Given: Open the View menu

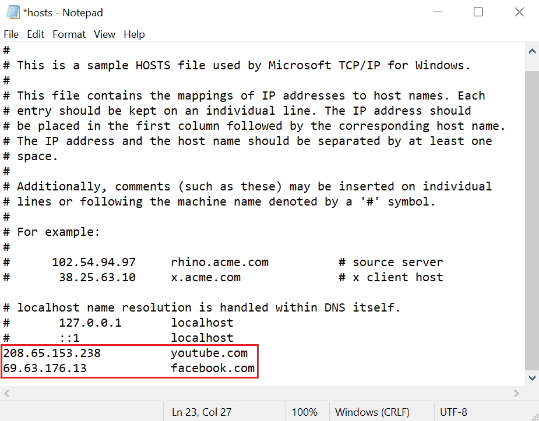Looking at the screenshot, I should pyautogui.click(x=104, y=34).
